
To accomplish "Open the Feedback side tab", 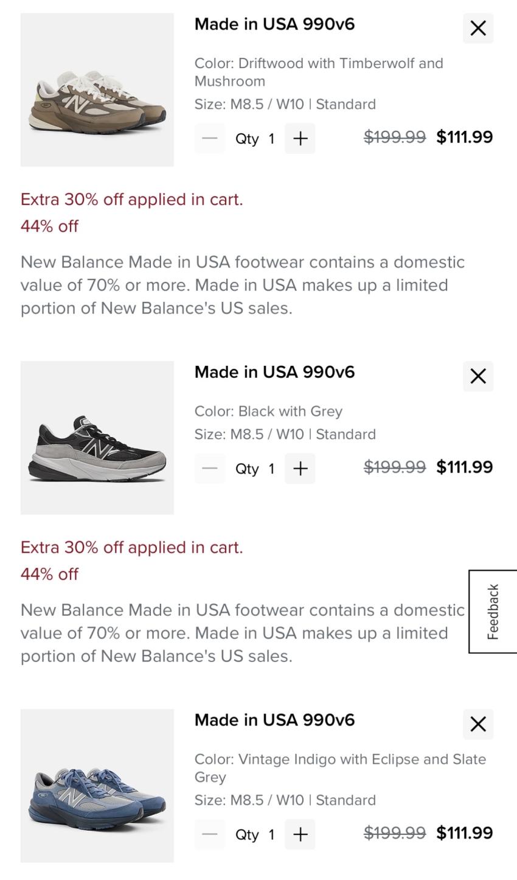I will [493, 612].
